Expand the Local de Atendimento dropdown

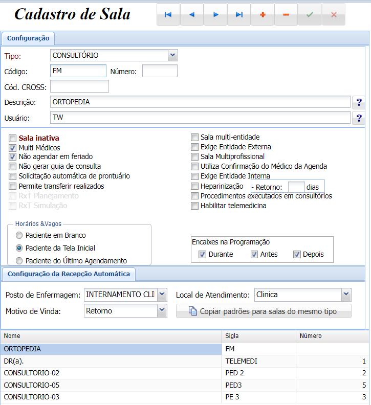[346, 295]
